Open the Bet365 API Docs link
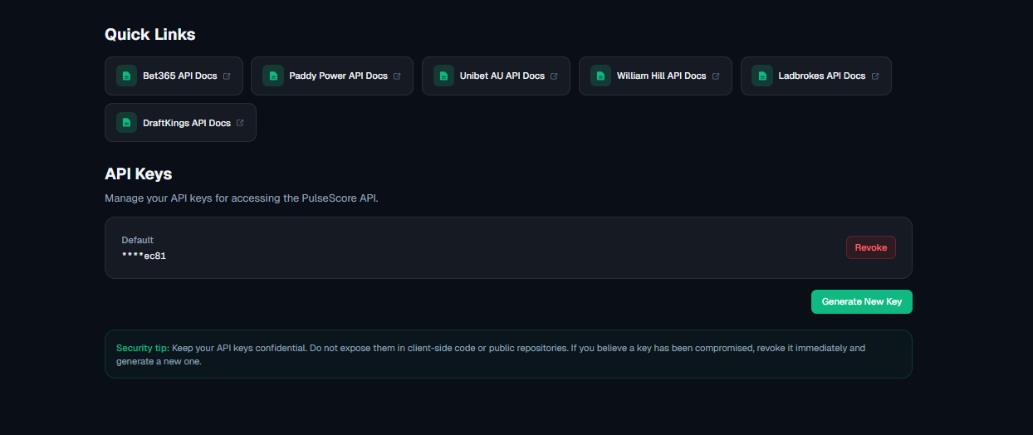 pyautogui.click(x=174, y=76)
